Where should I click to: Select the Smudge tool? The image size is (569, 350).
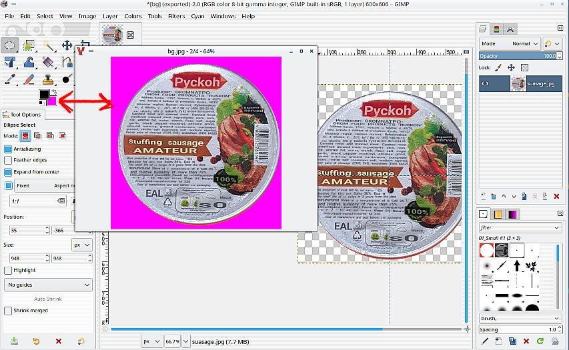coord(67,79)
